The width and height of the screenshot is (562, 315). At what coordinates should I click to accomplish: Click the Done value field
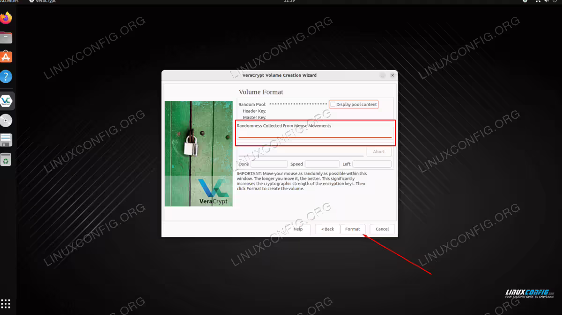pos(269,164)
